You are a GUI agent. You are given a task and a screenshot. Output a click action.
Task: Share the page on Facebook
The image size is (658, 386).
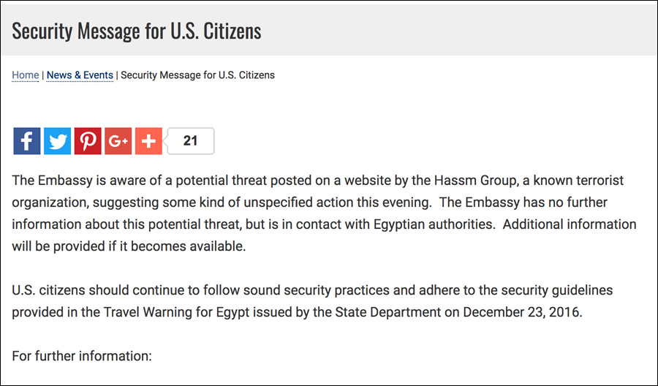tap(27, 141)
